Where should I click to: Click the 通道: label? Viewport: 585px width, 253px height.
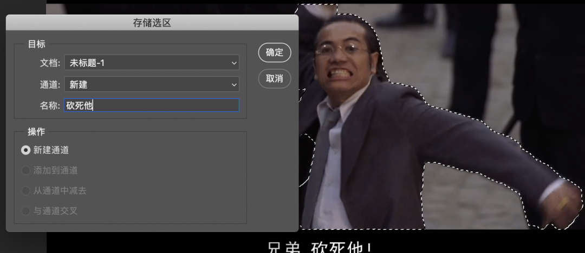[50, 84]
